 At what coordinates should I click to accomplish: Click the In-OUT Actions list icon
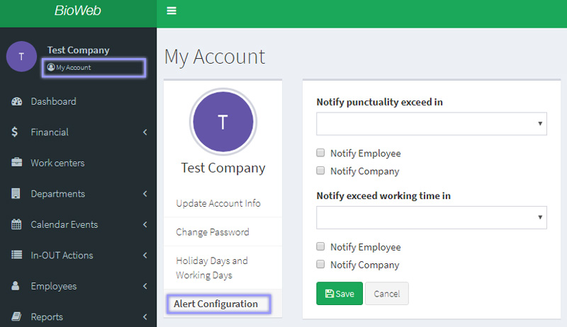click(x=17, y=256)
